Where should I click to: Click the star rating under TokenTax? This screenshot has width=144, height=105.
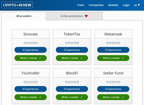[72, 43]
